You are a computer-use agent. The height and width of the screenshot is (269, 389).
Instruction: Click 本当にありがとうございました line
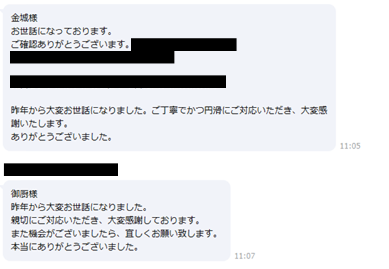point(75,247)
